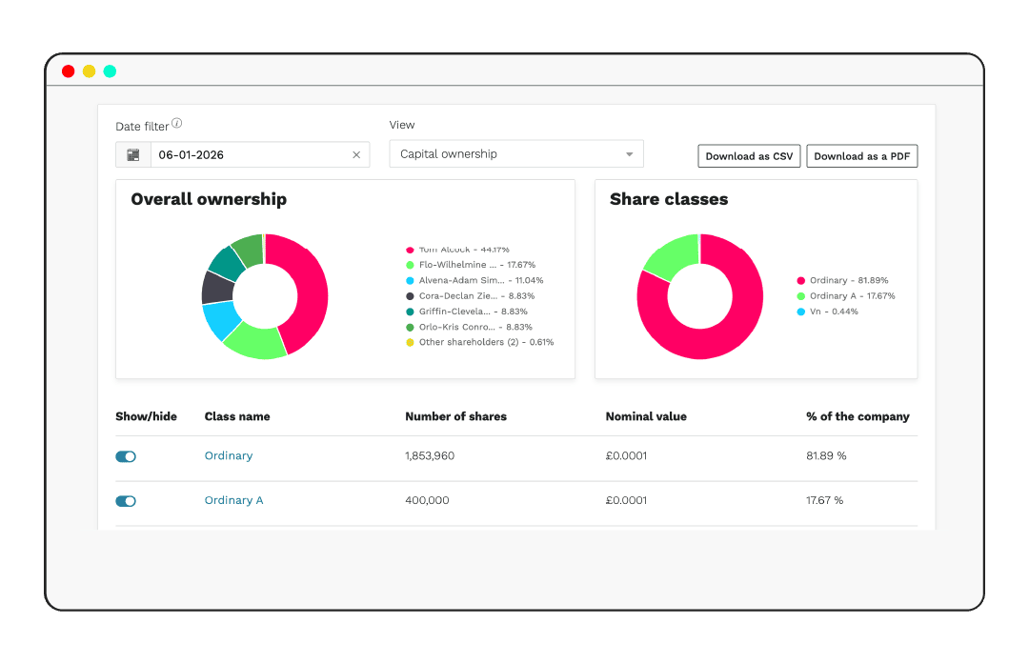Click the Tom Alcock legend marker
The height and width of the screenshot is (664, 1029).
[x=408, y=249]
